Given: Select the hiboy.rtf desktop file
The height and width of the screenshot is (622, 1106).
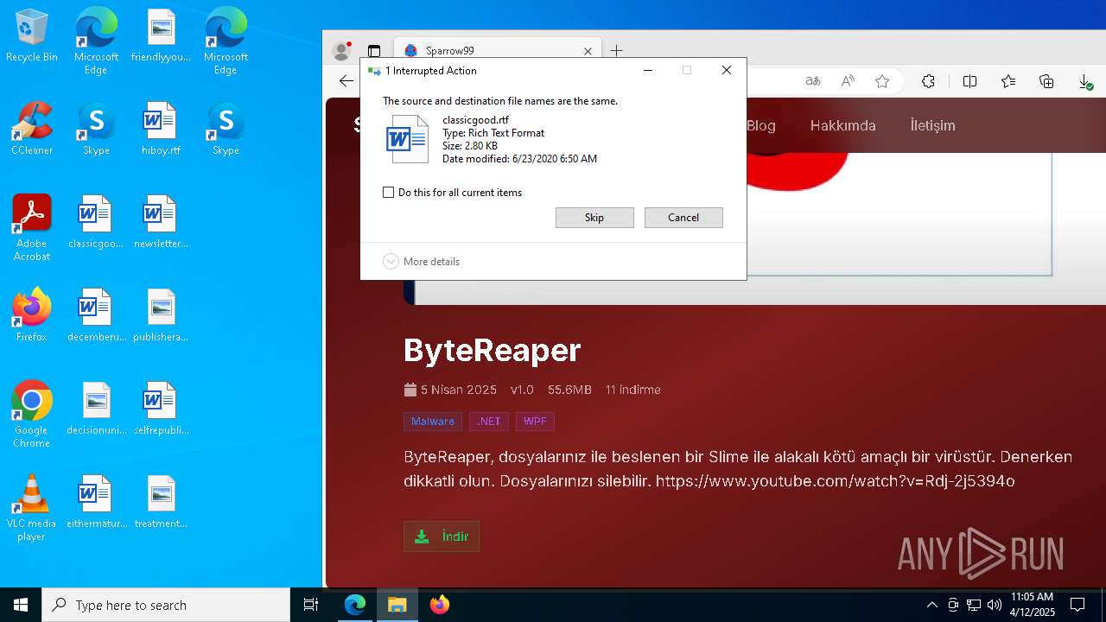Looking at the screenshot, I should [x=161, y=130].
